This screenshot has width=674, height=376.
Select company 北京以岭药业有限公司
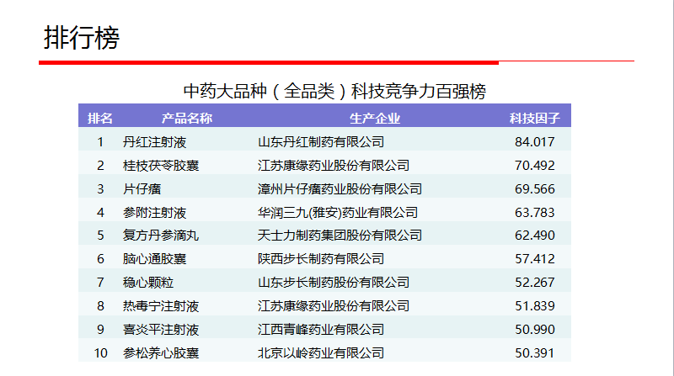point(321,353)
